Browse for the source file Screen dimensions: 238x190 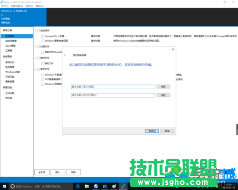[x=163, y=87]
